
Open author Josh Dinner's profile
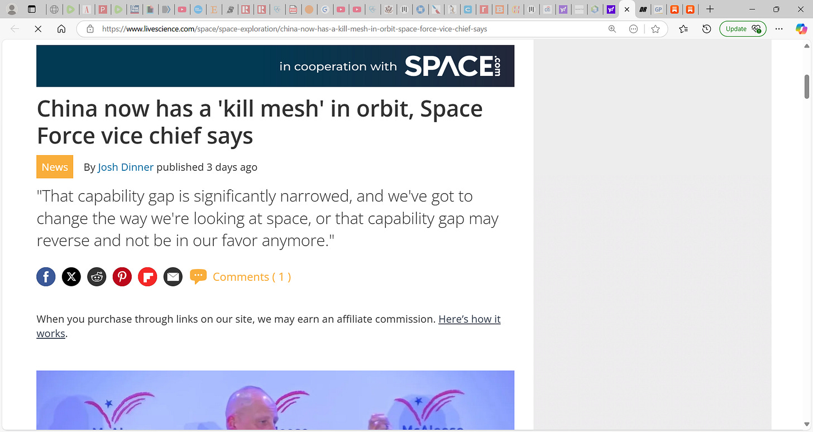126,167
